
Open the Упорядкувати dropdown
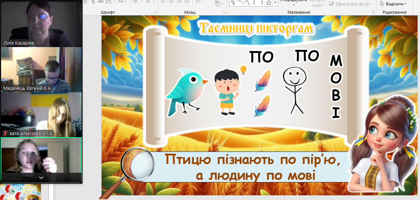click(x=294, y=3)
